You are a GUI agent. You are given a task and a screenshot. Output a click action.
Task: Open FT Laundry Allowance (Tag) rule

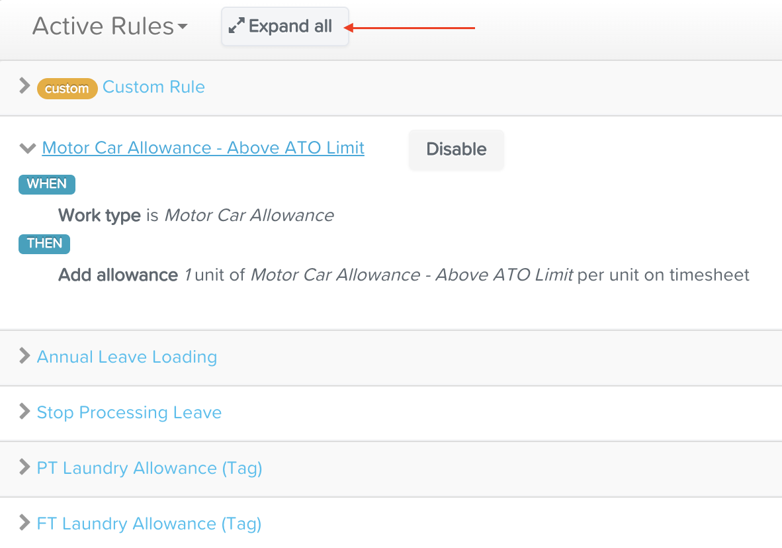(150, 524)
